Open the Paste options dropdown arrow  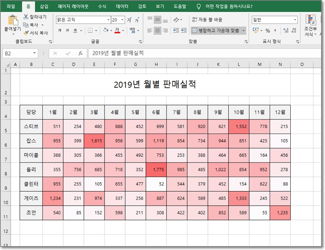[13, 33]
